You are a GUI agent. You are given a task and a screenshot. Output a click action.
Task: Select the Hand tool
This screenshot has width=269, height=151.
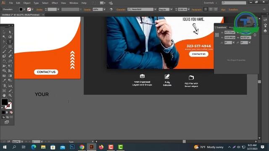(4, 95)
